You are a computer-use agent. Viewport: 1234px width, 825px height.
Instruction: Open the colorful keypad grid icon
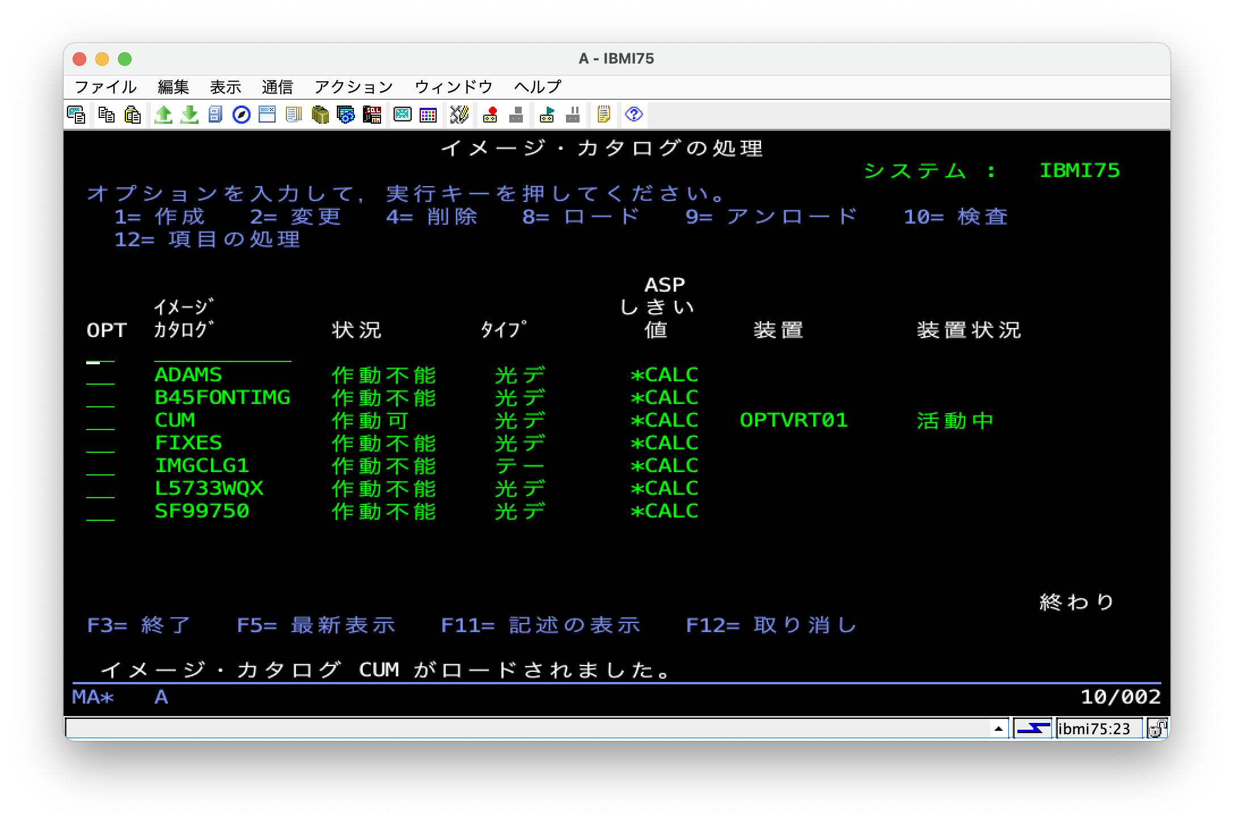click(428, 115)
